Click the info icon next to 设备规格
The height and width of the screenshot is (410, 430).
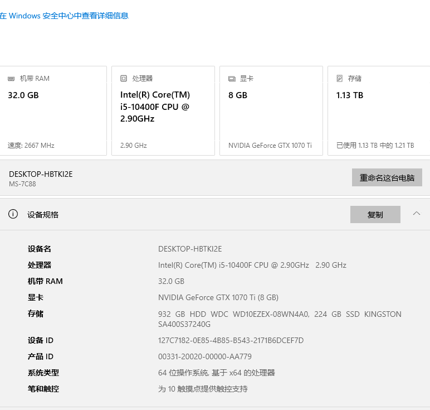pos(13,214)
